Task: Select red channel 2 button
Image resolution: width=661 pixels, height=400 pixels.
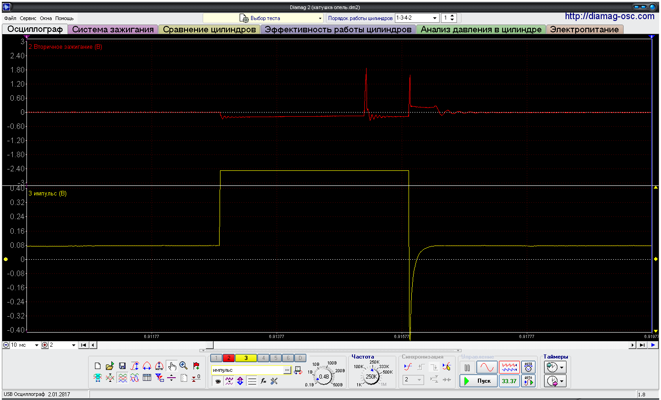Action: click(x=229, y=358)
